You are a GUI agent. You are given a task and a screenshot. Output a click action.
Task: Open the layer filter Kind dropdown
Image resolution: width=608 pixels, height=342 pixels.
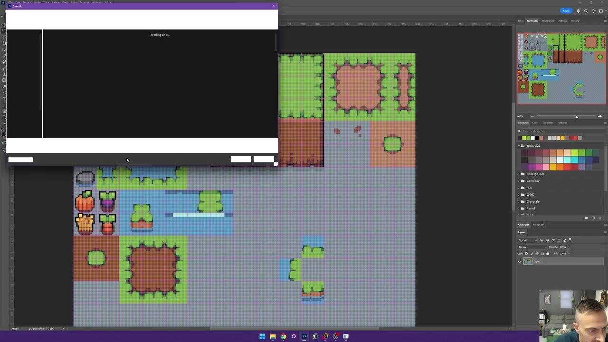(x=527, y=240)
